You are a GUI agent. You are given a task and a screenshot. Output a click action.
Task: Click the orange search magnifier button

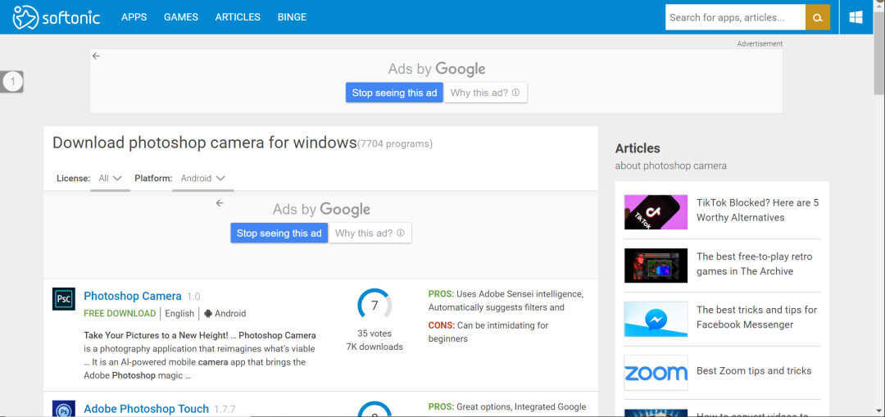[817, 17]
